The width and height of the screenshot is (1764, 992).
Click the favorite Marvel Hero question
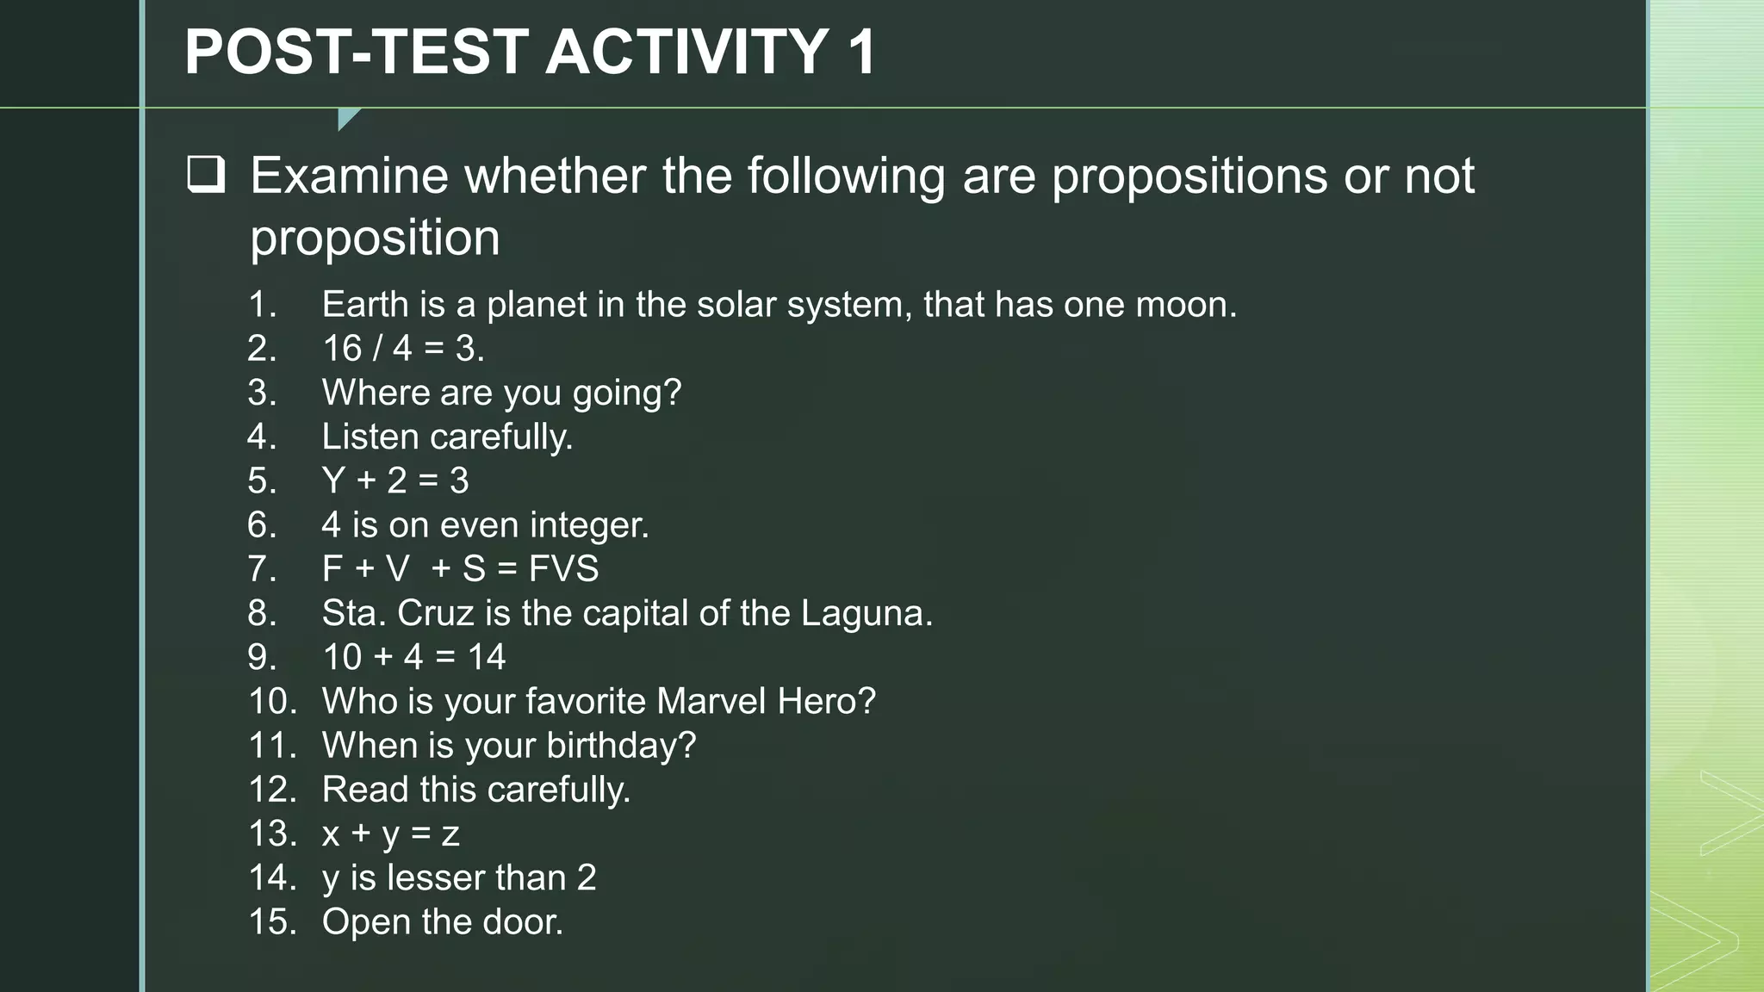point(599,701)
